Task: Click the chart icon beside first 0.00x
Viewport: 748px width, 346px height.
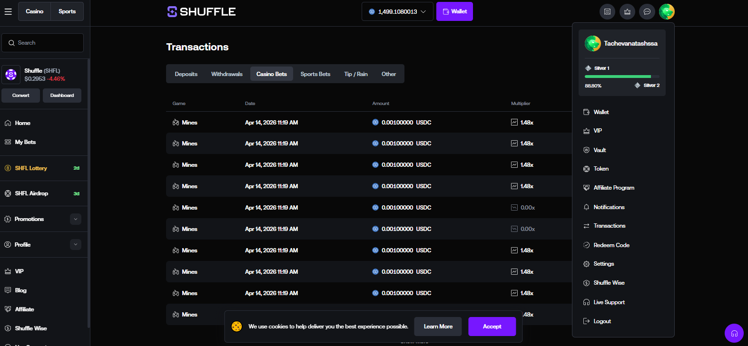Action: pos(514,208)
